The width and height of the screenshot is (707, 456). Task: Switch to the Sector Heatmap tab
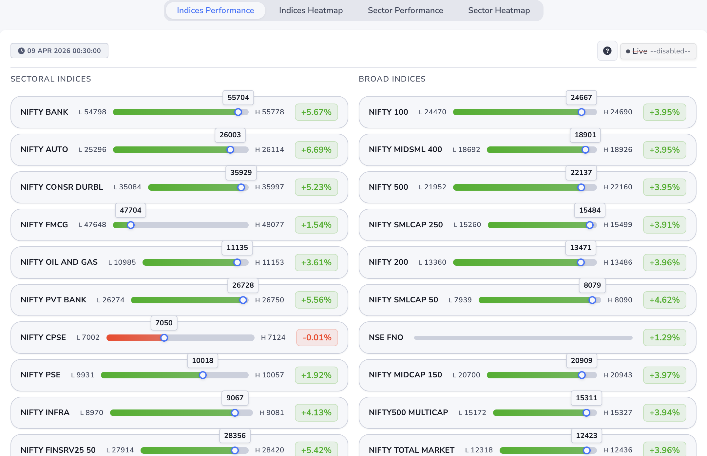tap(499, 10)
